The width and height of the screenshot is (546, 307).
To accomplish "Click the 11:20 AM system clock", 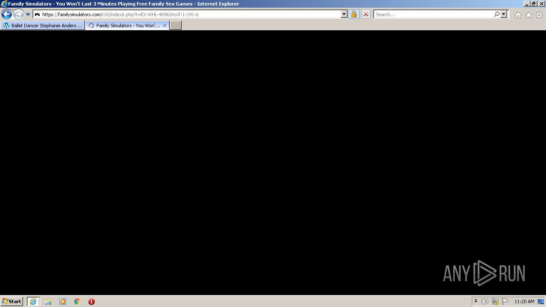I will pyautogui.click(x=524, y=301).
